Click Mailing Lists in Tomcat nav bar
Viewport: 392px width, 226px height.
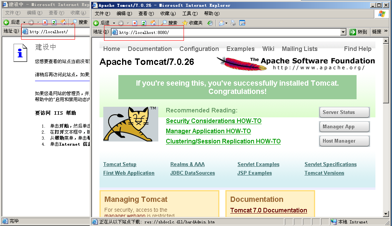pos(300,49)
